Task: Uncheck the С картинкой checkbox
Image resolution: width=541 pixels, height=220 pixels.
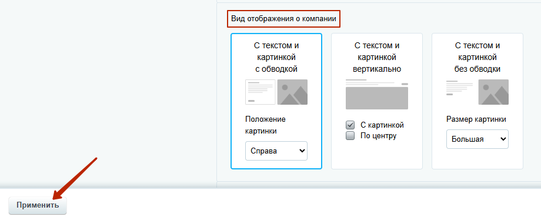Action: click(x=350, y=125)
